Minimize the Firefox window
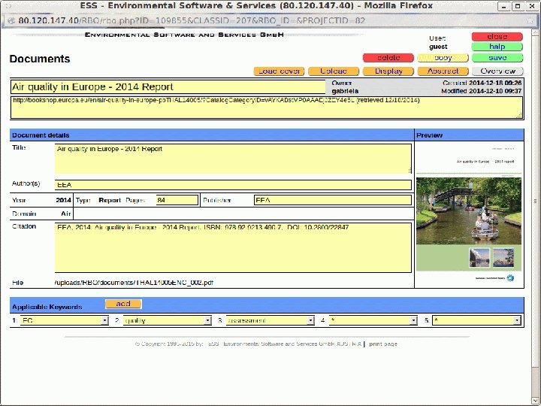 tap(504, 6)
